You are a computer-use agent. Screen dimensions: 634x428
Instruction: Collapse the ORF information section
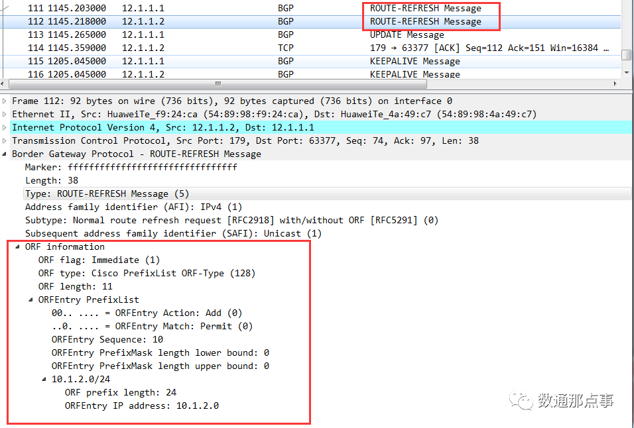pyautogui.click(x=19, y=246)
